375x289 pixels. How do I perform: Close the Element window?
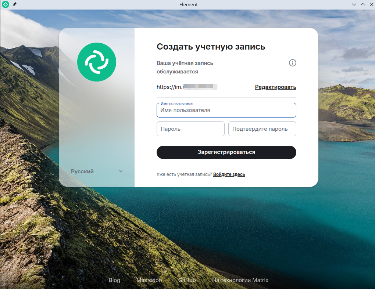(371, 4)
